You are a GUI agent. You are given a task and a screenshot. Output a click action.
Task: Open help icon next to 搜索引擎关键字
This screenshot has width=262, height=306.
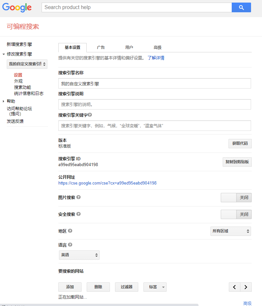tap(90, 115)
